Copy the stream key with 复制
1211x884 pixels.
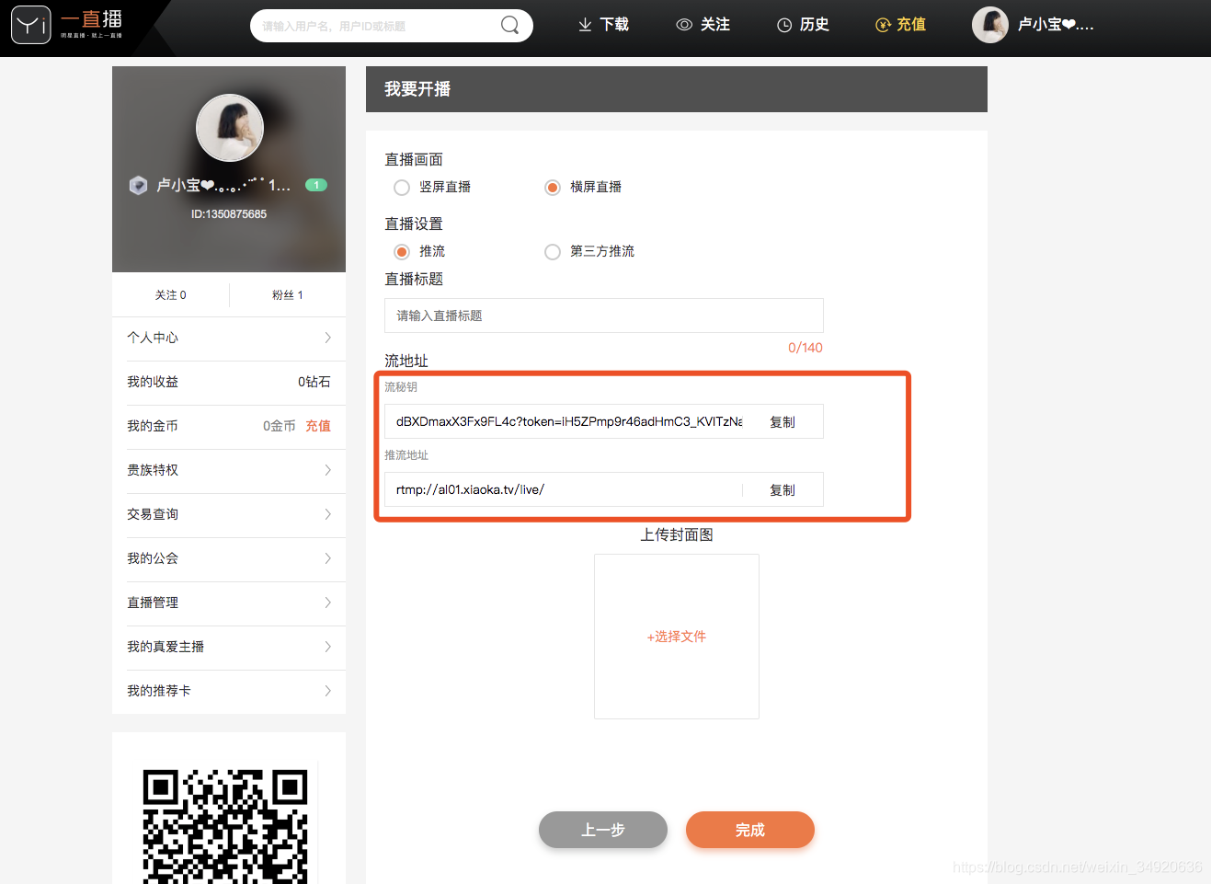tap(783, 422)
